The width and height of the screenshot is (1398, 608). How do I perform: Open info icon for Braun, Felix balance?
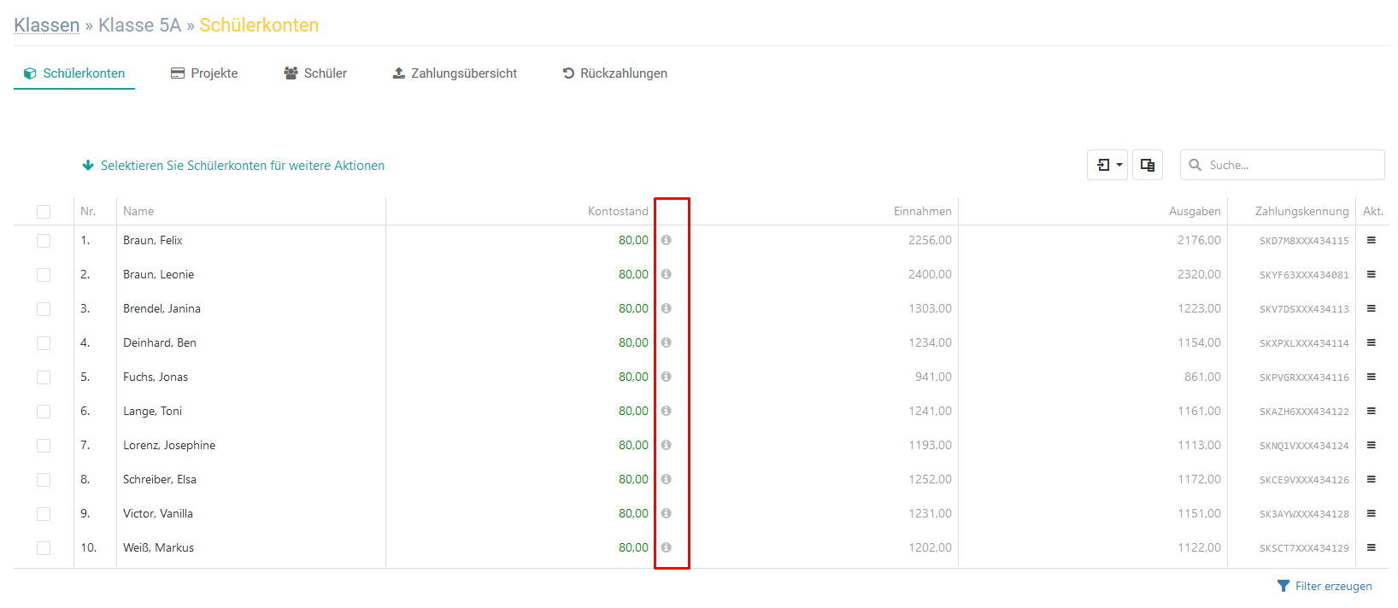[667, 240]
